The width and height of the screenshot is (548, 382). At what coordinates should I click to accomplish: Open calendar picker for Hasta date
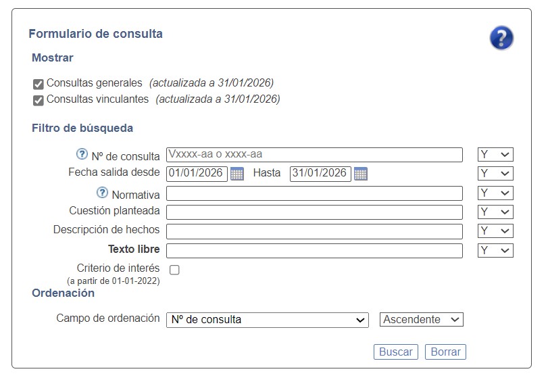pos(361,174)
